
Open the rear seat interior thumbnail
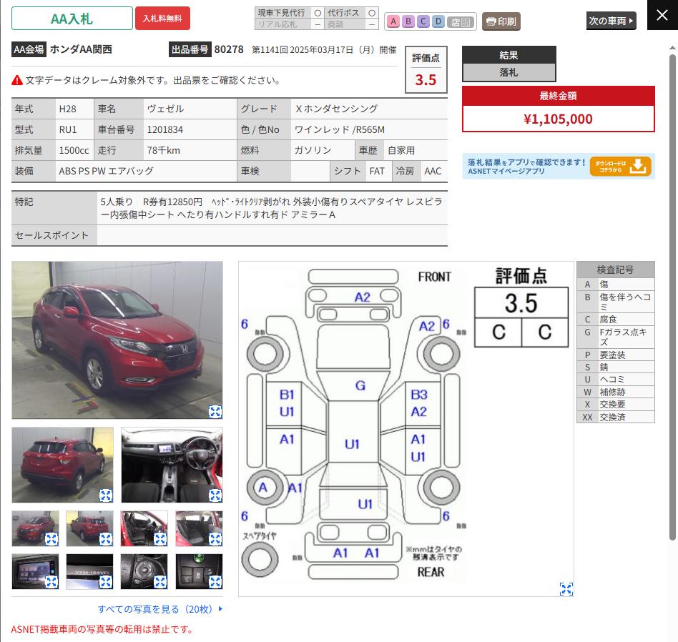pyautogui.click(x=199, y=528)
